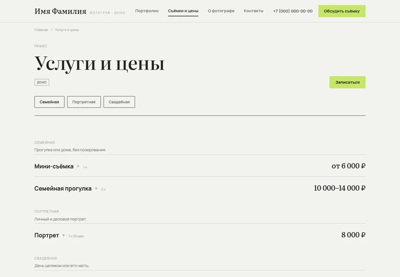Click text Прогулка или дома, без позирования
The width and height of the screenshot is (400, 277).
tap(70, 150)
